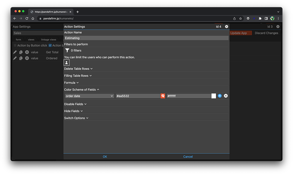Expand the Formula section

[71, 83]
